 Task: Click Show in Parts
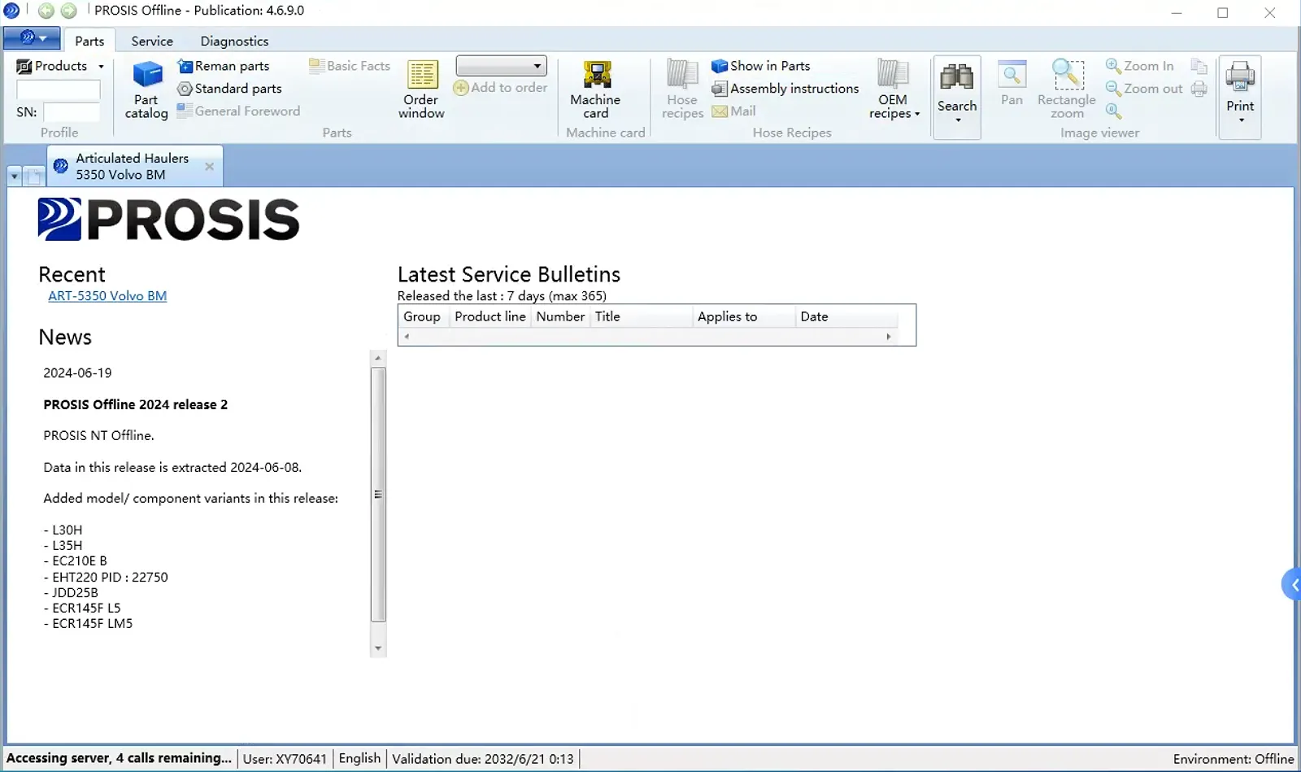click(x=761, y=66)
